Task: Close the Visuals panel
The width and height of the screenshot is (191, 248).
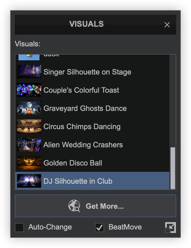Action: [x=167, y=25]
